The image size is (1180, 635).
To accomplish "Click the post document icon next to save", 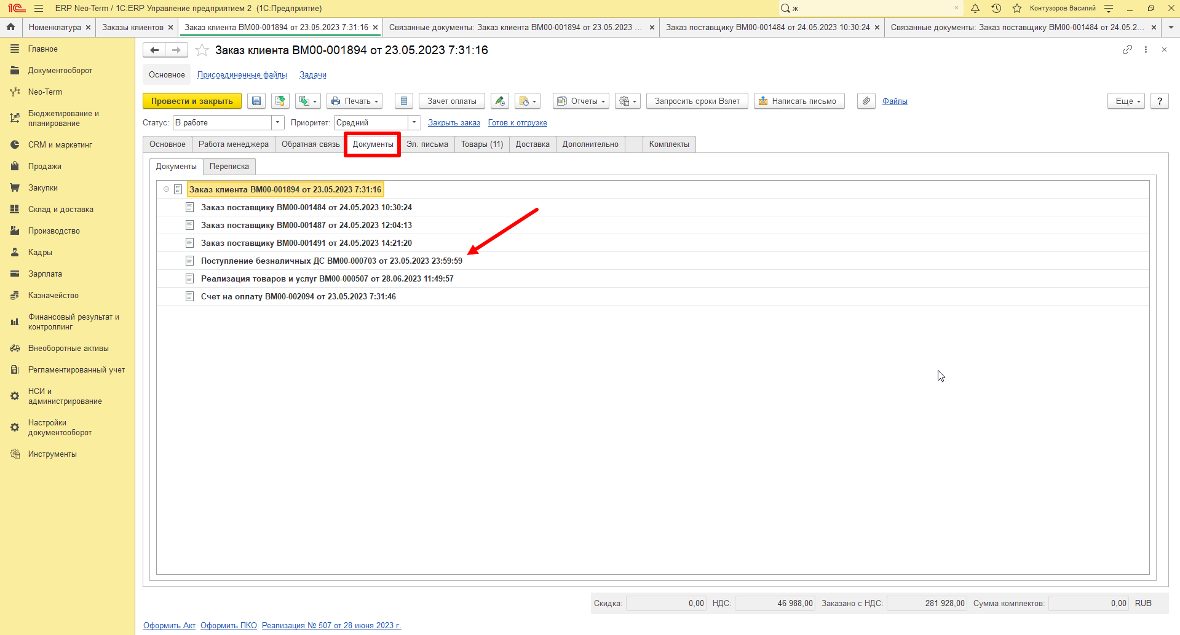I will click(x=280, y=101).
